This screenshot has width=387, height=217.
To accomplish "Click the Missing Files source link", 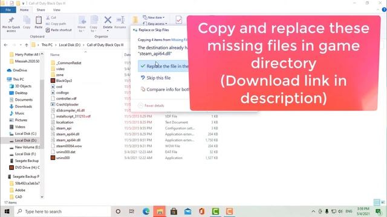I will pyautogui.click(x=179, y=40).
